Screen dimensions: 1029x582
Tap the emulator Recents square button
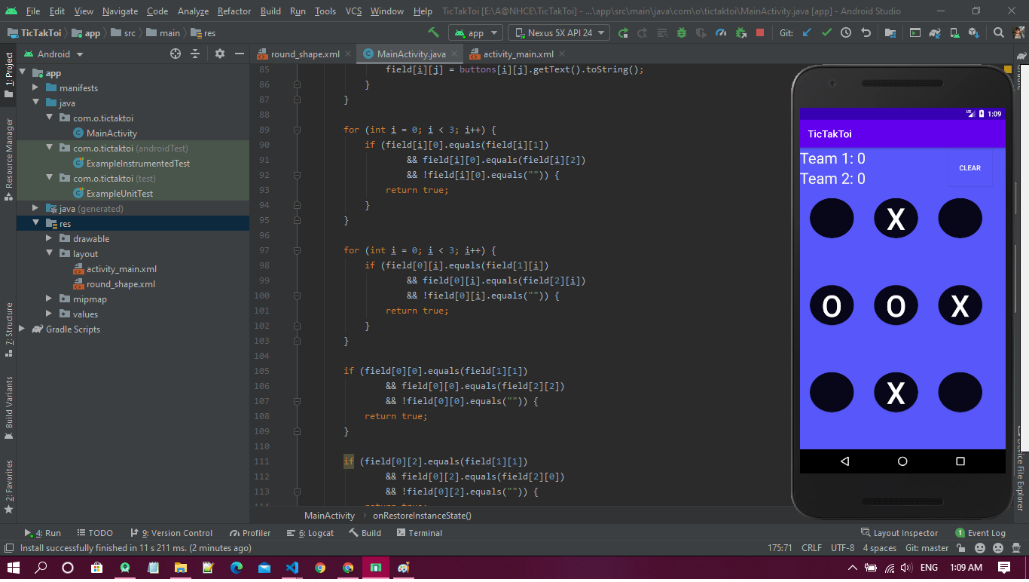click(960, 461)
